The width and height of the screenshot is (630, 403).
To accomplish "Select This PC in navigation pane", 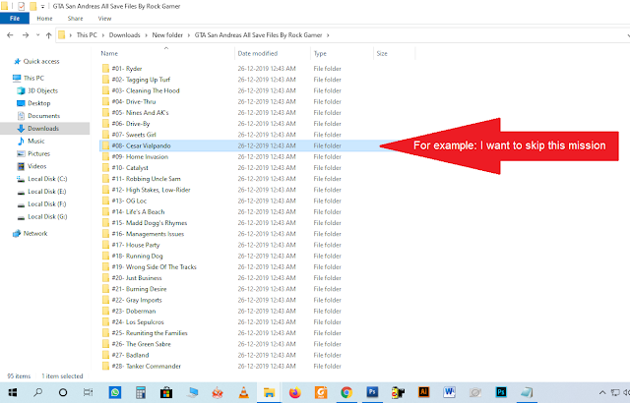I will [33, 79].
